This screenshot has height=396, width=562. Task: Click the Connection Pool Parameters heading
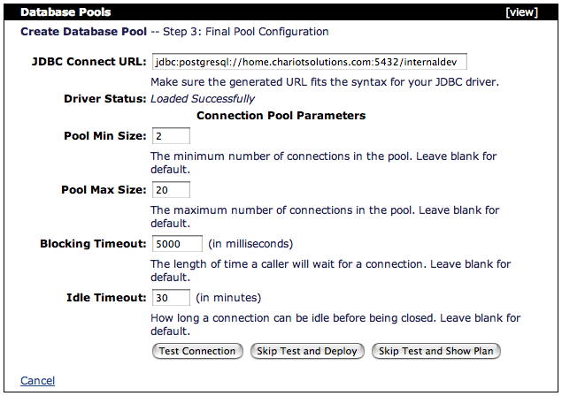[x=281, y=115]
